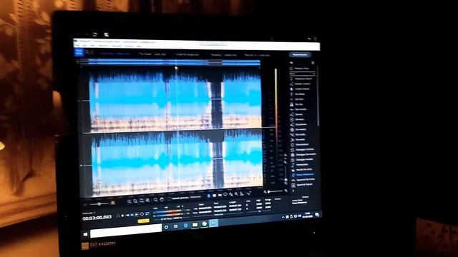Click the timecode display 00:03:00.803

[97, 218]
